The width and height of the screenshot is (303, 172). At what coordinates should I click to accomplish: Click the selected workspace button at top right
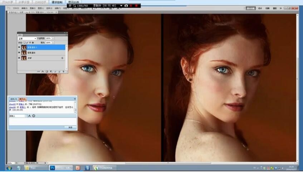coord(250,8)
